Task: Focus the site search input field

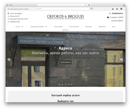Action: coord(63,9)
